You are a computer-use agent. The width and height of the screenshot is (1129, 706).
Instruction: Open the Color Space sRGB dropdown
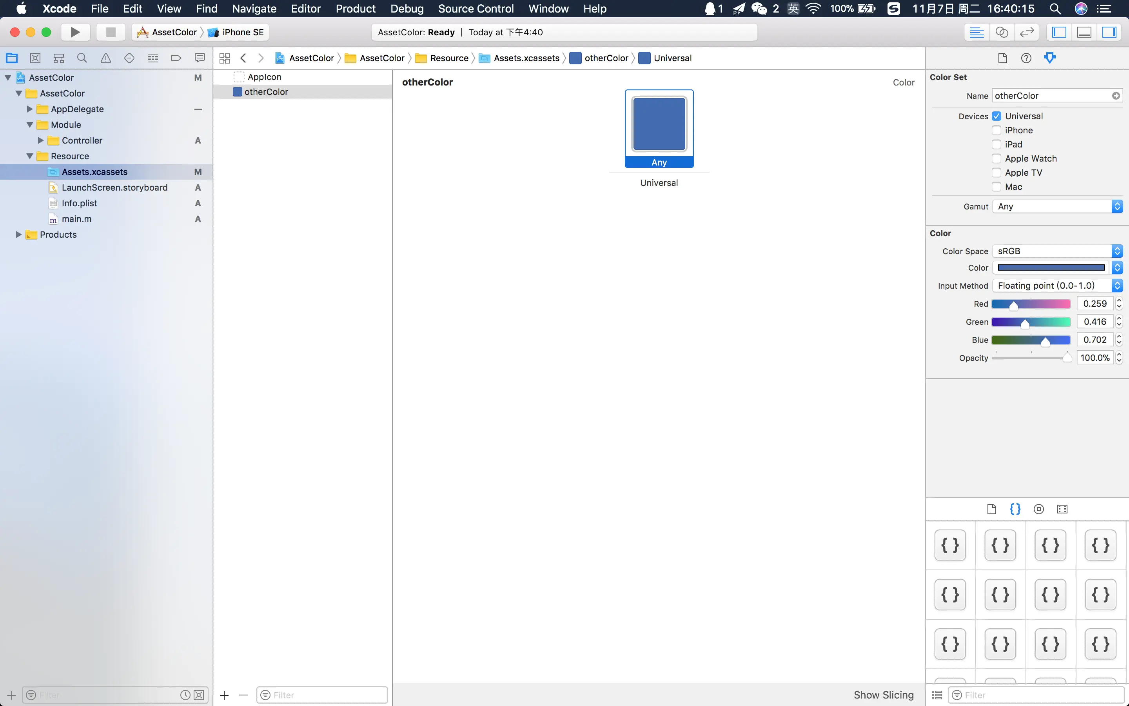click(1057, 251)
